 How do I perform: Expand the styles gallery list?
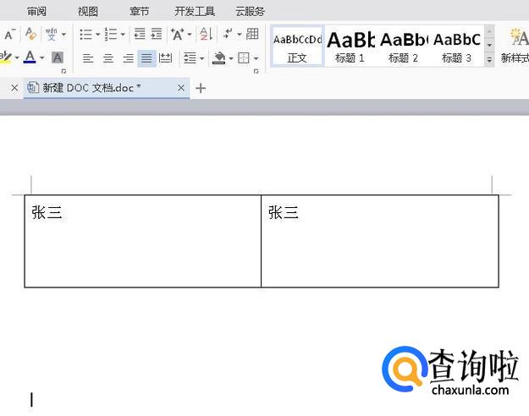click(489, 60)
